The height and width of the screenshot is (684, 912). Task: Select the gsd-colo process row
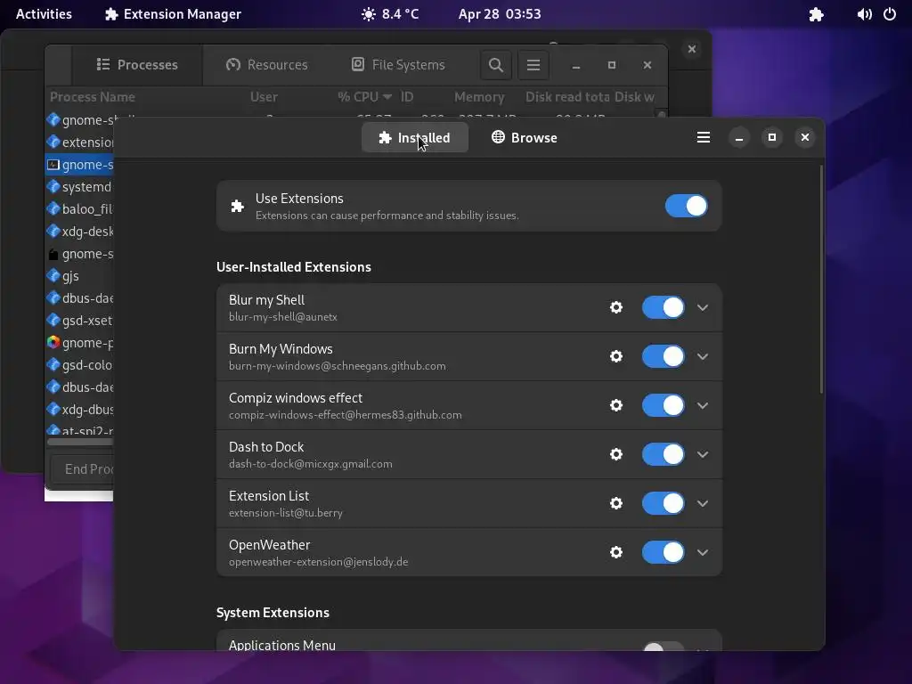[x=79, y=364]
